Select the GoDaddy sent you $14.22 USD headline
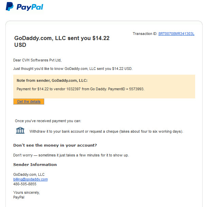Viewport: 208px width, 207px height. (x=62, y=41)
